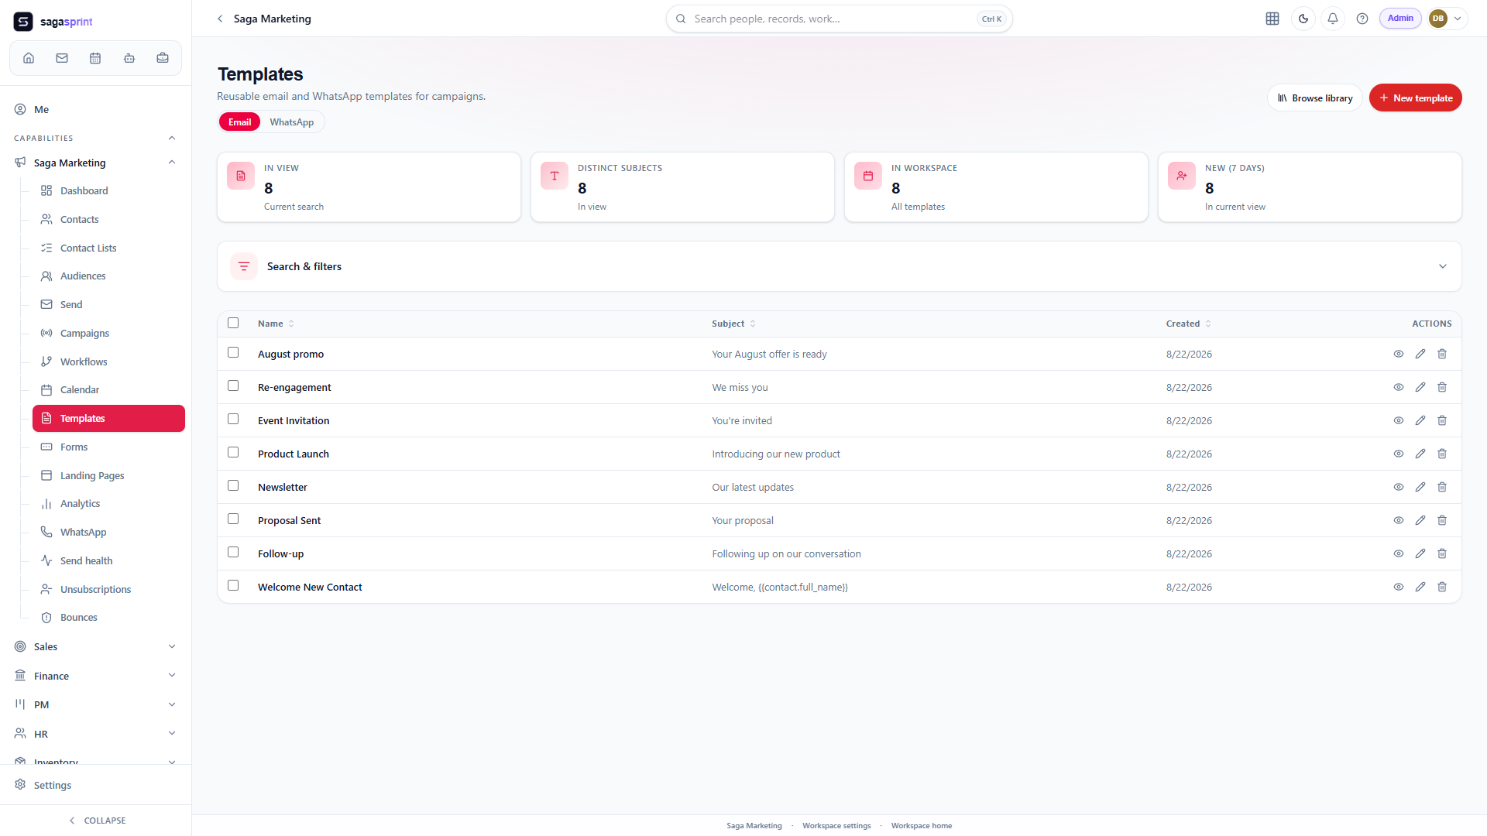Expand the Sales section in sidebar
Image resolution: width=1487 pixels, height=836 pixels.
[96, 646]
